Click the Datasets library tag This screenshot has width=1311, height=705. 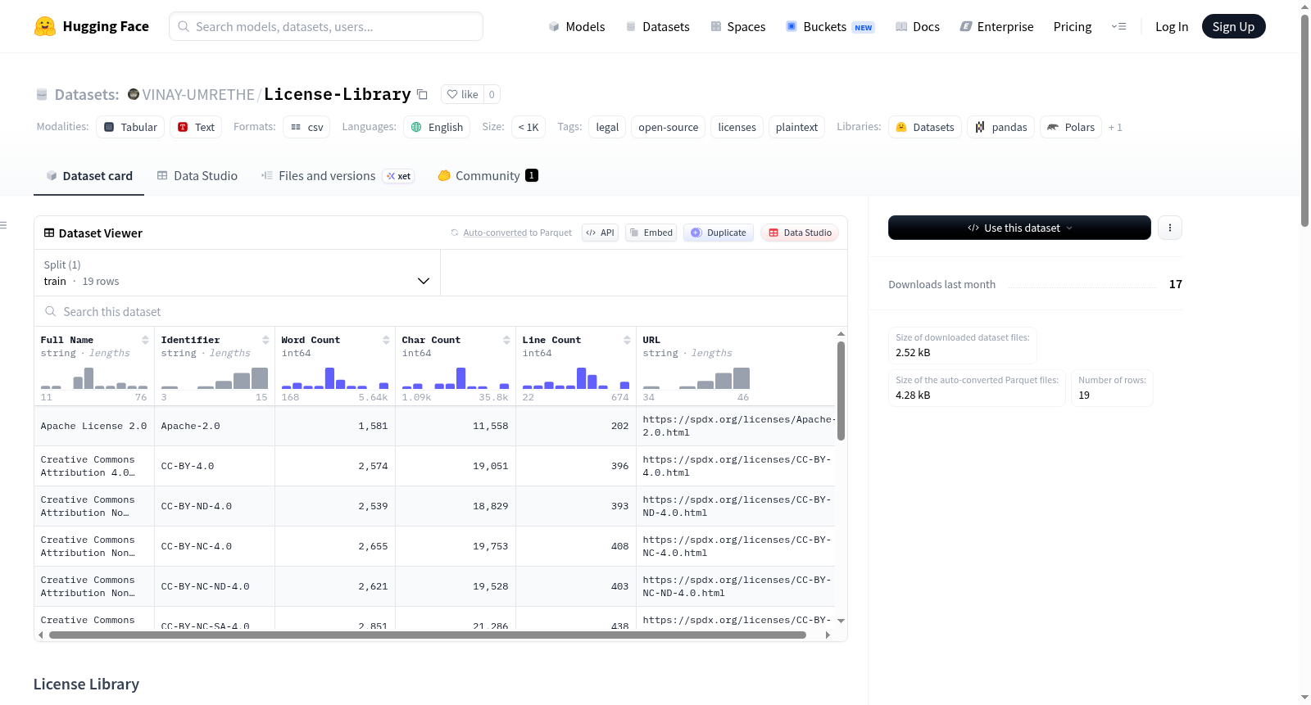point(925,127)
